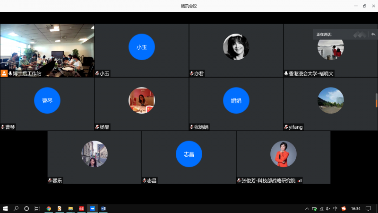Click the Sogou input tray icon
Viewport: 378px width, 213px height.
point(344,209)
